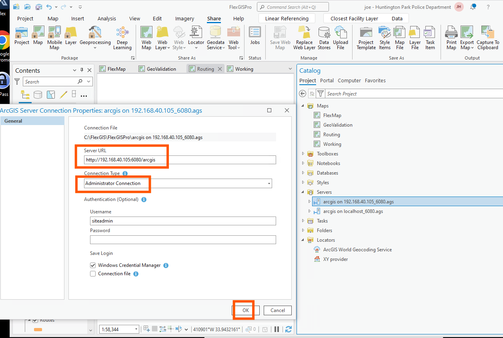This screenshot has width=503, height=338.
Task: Click the Catalog pane back arrow
Action: (x=303, y=93)
